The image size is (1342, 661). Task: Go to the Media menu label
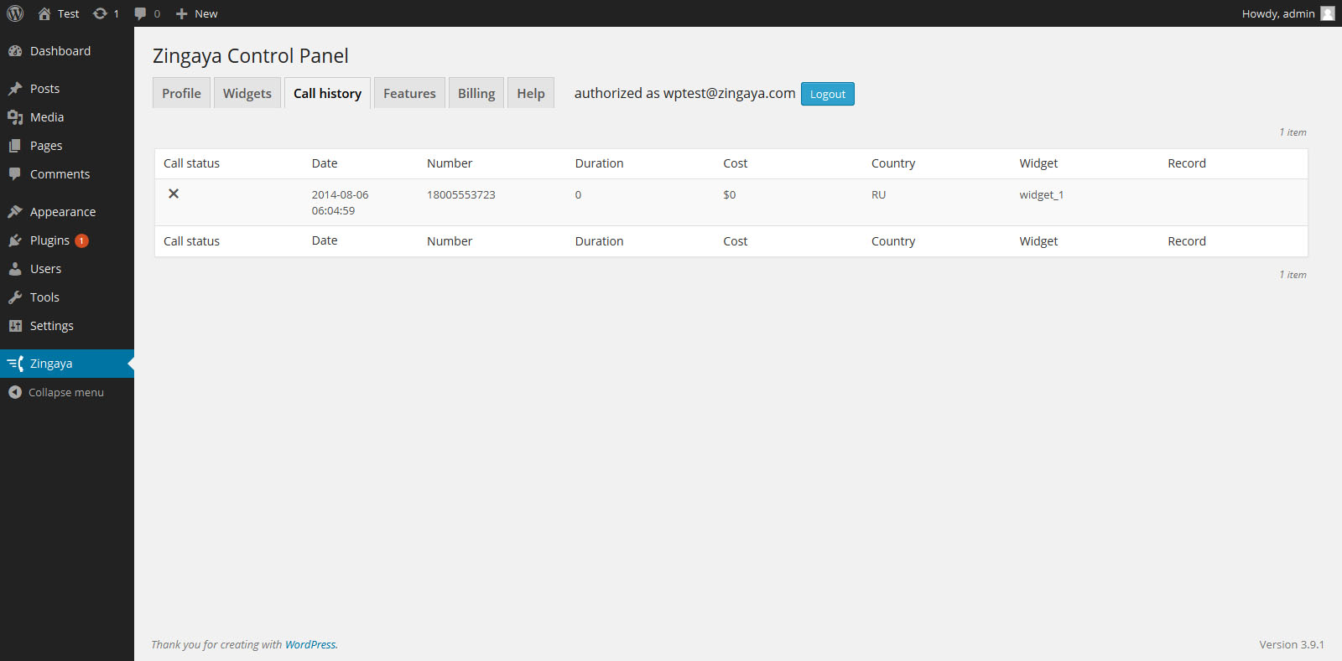tap(47, 117)
